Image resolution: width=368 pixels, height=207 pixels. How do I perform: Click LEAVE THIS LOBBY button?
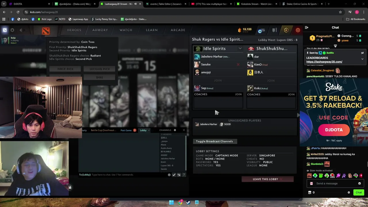(x=267, y=179)
